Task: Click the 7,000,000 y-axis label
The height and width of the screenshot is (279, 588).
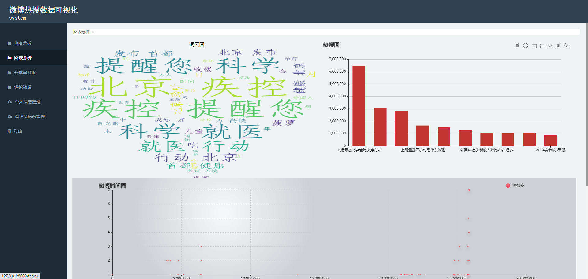Action: [337, 59]
